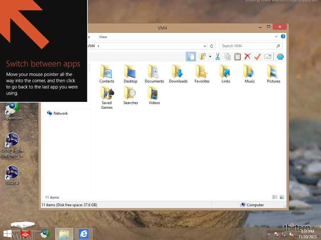This screenshot has width=321, height=240.
Task: Click inside the Search VM4 field
Action: 251,46
